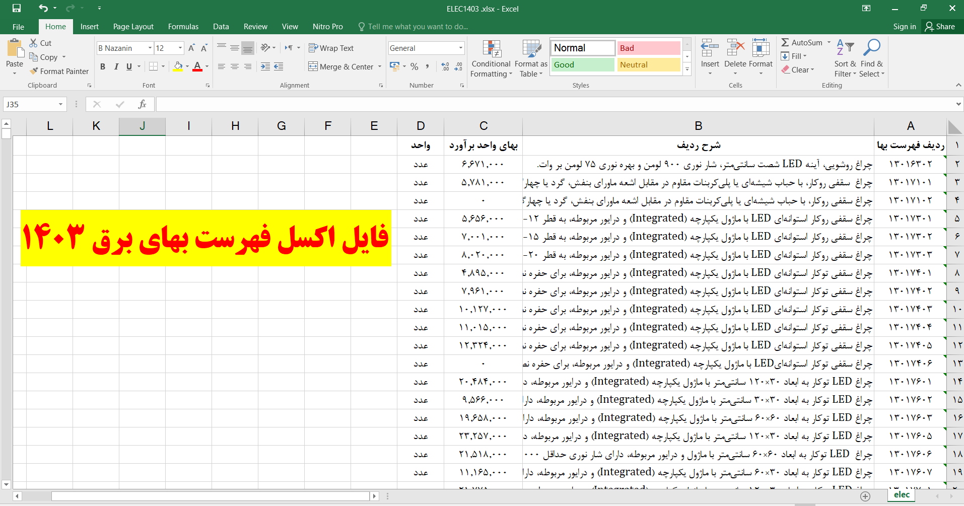Select the Center align icon

[235, 66]
